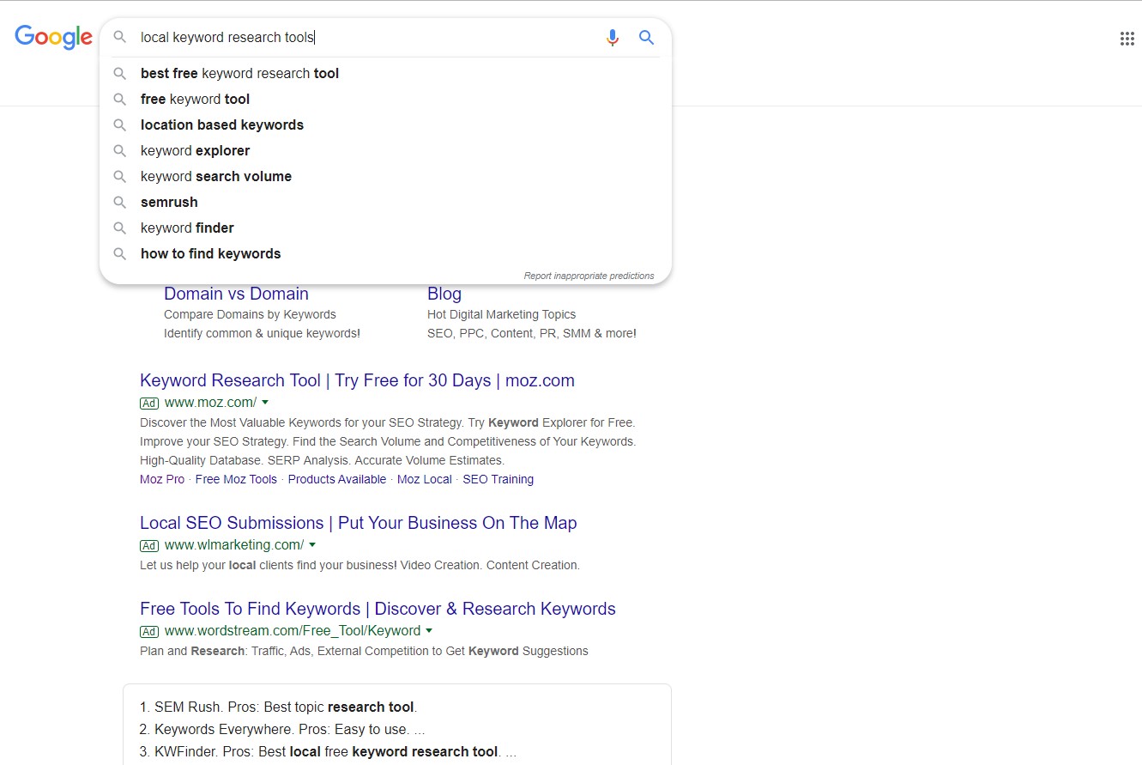1142x765 pixels.
Task: Click 'Compare Domains by Keywords' text
Action: coord(250,314)
